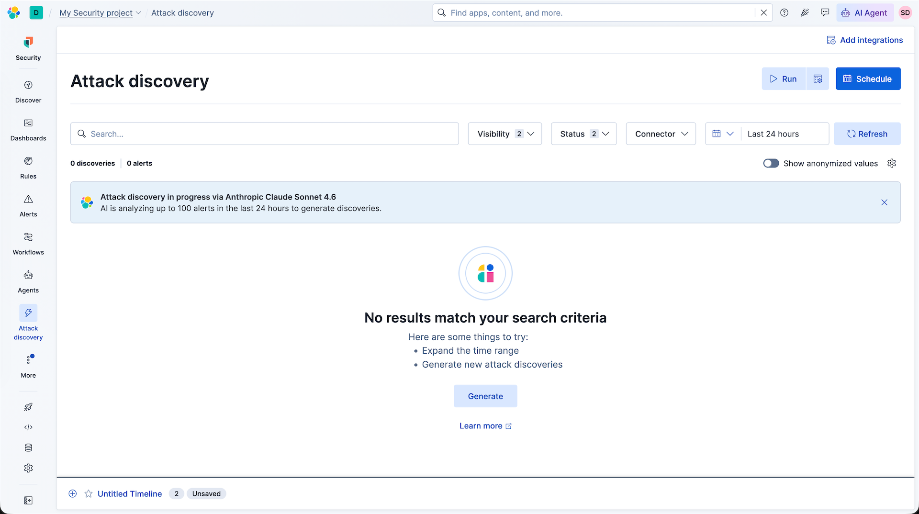
Task: Click the Generate button
Action: tap(485, 396)
